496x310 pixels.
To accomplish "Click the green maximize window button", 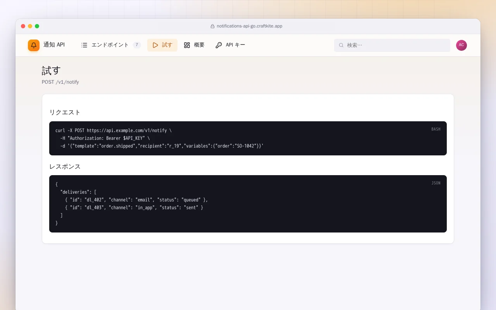I will tap(37, 26).
